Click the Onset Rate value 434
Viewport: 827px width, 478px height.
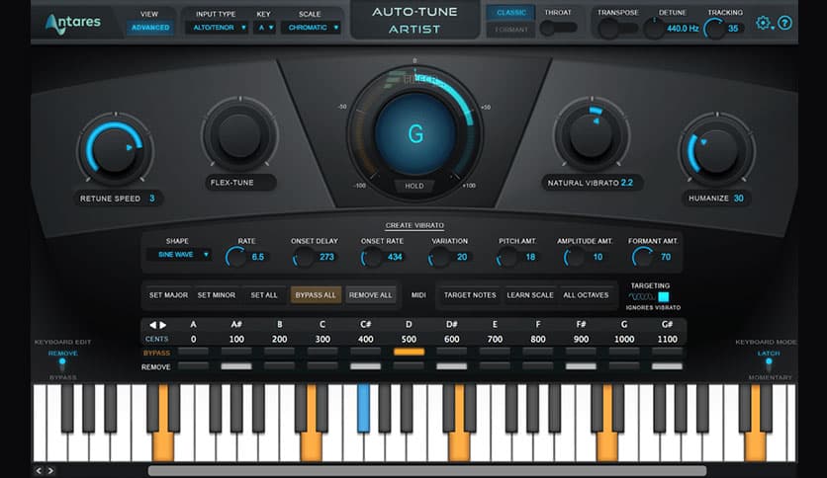tap(395, 257)
